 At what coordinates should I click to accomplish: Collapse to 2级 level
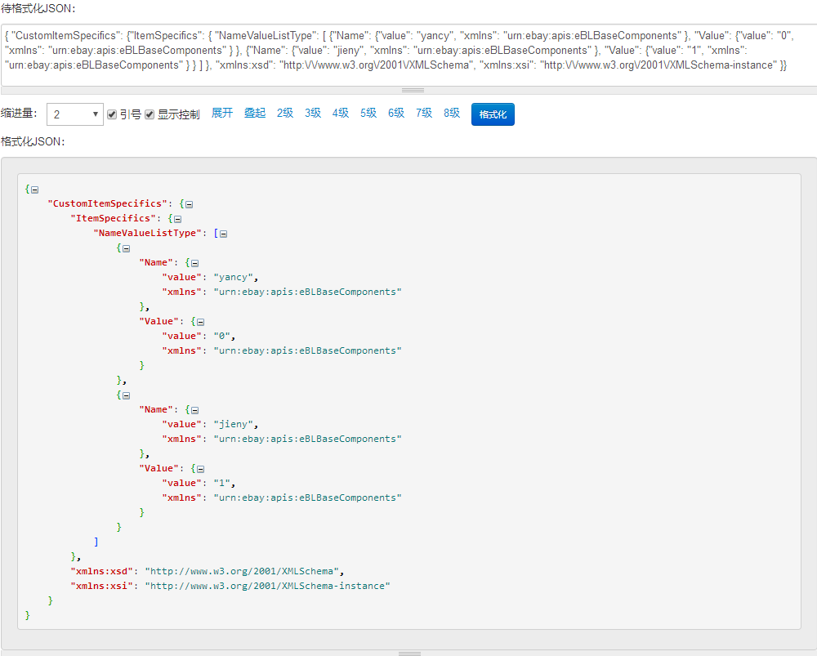click(x=285, y=113)
